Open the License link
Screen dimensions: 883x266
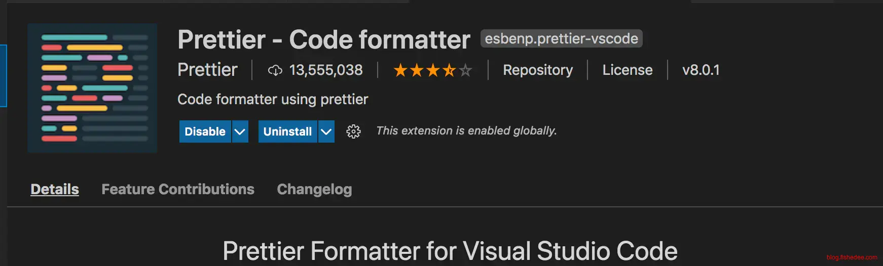628,70
